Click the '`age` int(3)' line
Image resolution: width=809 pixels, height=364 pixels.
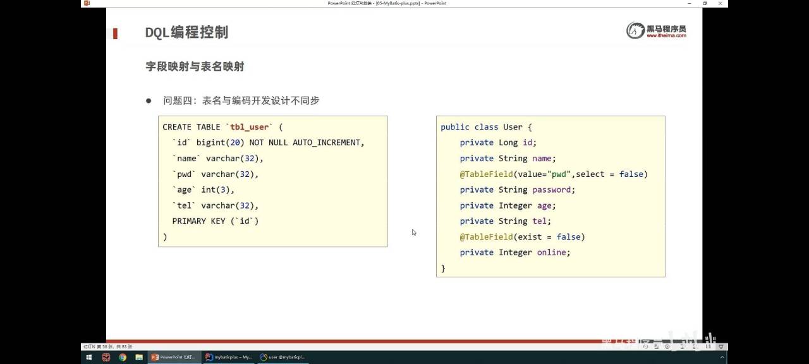[x=204, y=190]
